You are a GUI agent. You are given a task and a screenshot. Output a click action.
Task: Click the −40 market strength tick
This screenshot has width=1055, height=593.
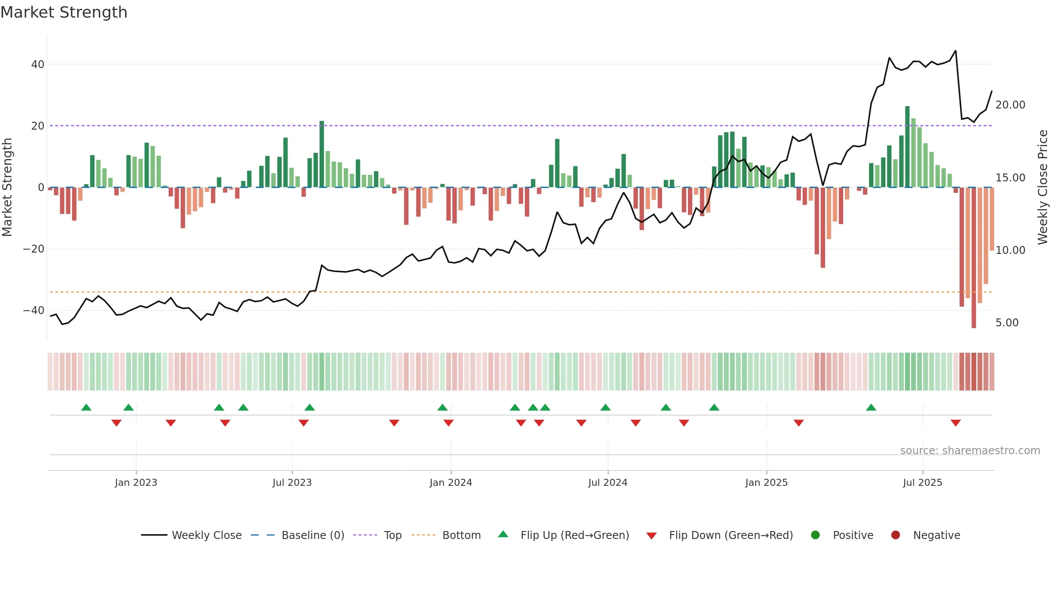[34, 311]
